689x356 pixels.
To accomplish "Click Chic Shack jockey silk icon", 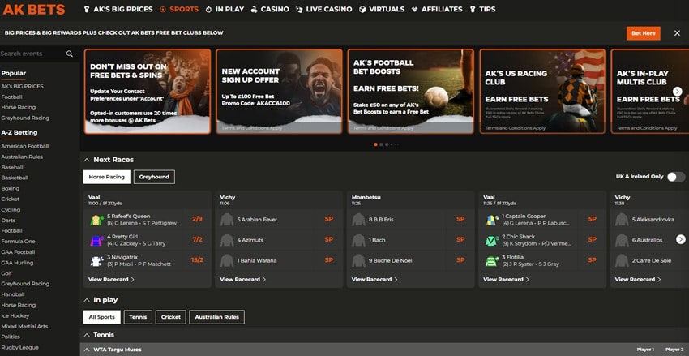I will (x=492, y=240).
